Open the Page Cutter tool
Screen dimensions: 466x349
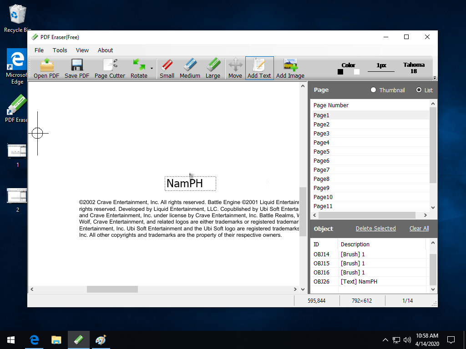pos(110,68)
